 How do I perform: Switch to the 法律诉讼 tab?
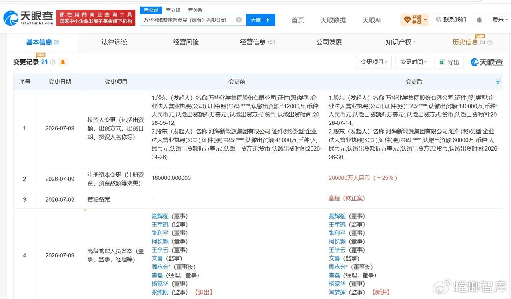[x=114, y=42]
